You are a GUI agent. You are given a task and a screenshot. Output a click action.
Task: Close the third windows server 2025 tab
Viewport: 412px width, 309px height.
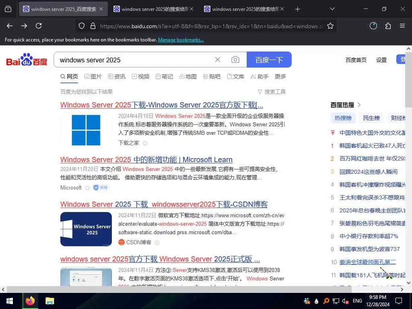[282, 9]
